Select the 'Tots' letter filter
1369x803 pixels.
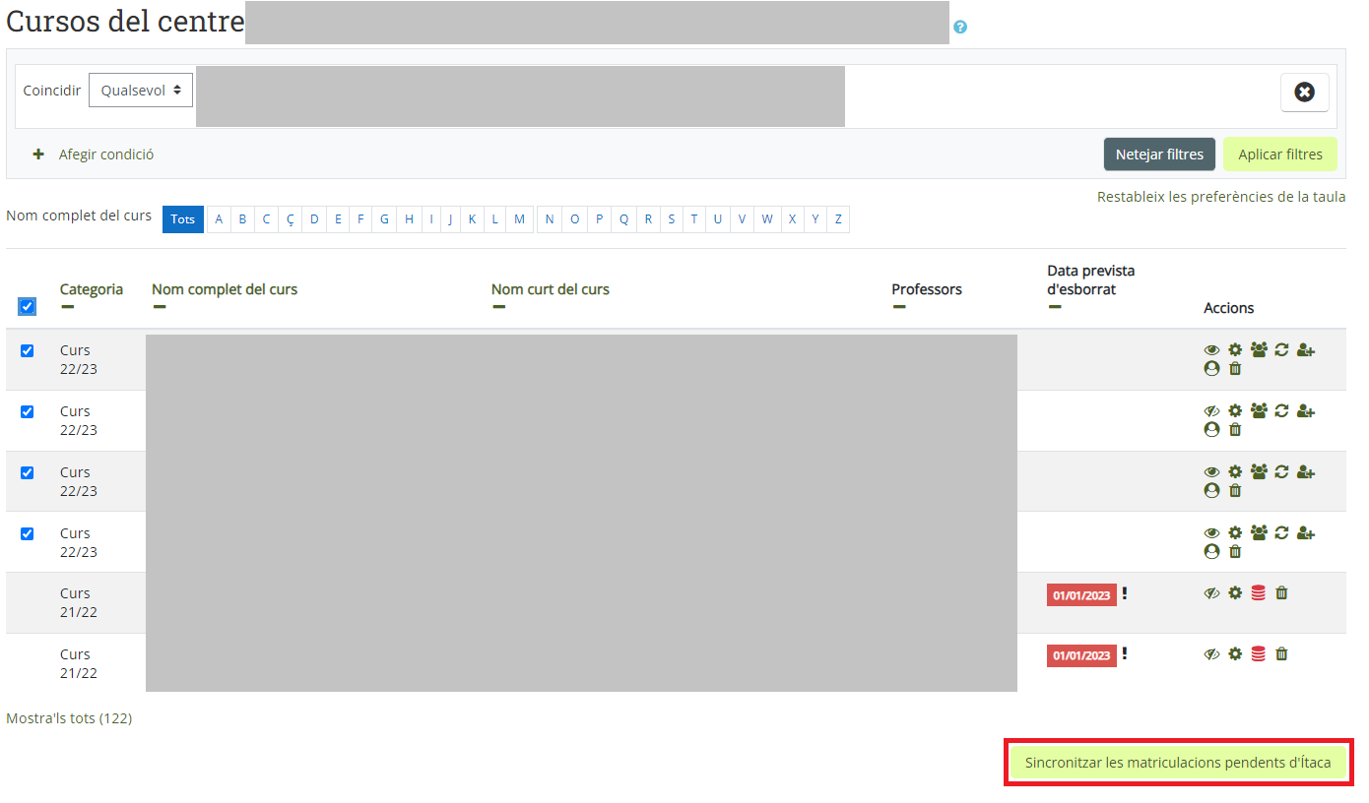click(x=183, y=219)
